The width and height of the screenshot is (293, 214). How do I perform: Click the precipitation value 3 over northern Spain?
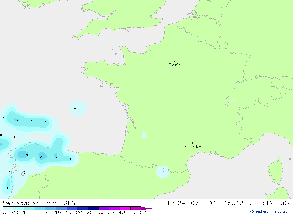click(41, 157)
